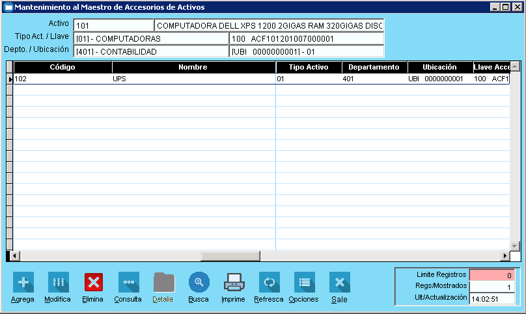This screenshot has height=314, width=526.
Task: Select the Tipo Activo column header
Action: click(x=308, y=67)
